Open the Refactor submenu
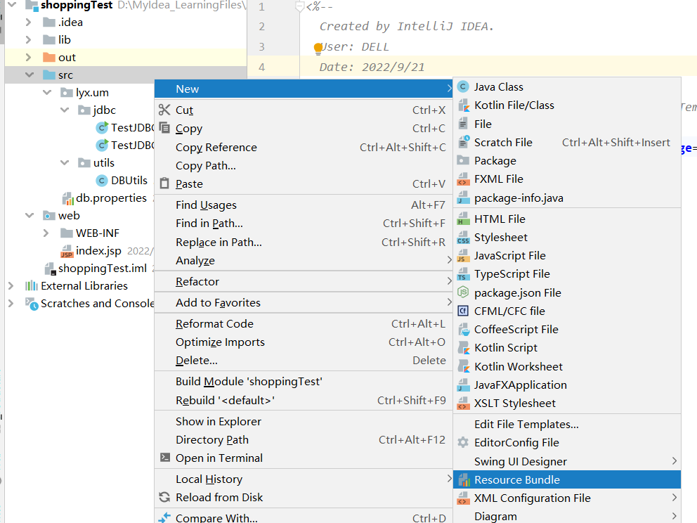The width and height of the screenshot is (697, 523). pyautogui.click(x=304, y=281)
